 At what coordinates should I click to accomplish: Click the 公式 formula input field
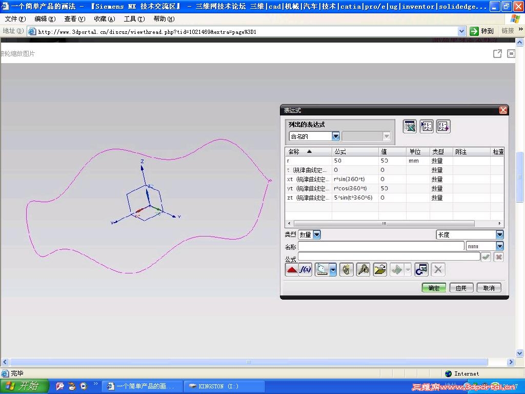coord(389,257)
